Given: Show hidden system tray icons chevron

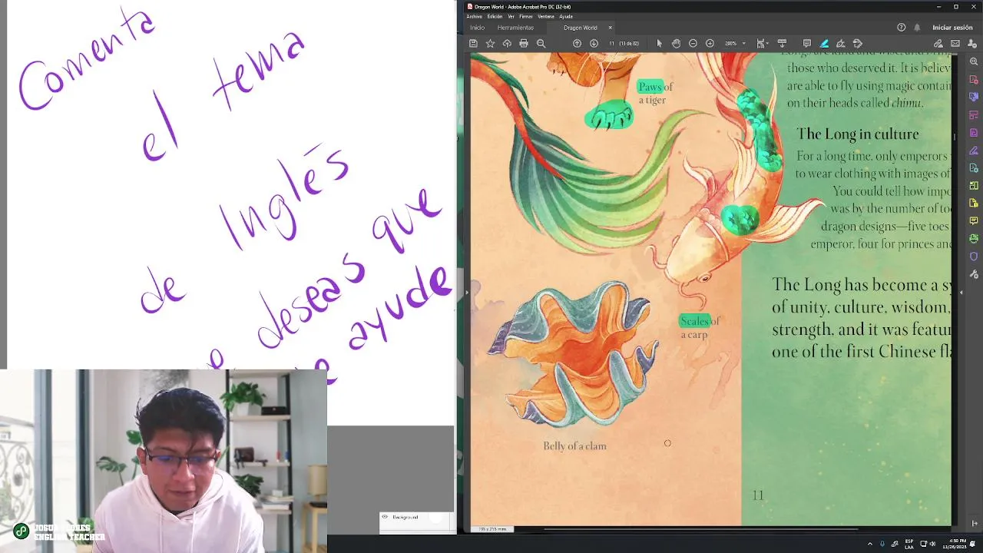Looking at the screenshot, I should (x=870, y=543).
